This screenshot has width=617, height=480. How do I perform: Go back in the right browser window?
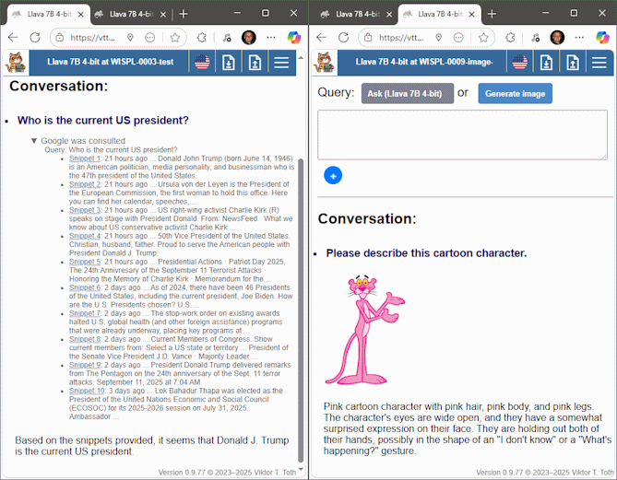pyautogui.click(x=322, y=38)
